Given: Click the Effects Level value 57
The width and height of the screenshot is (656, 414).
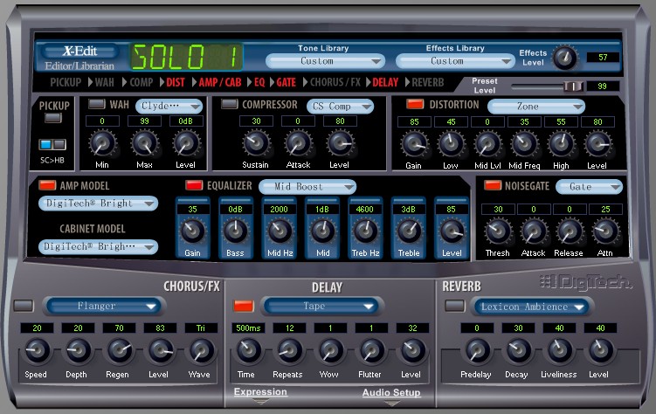Looking at the screenshot, I should (x=603, y=58).
